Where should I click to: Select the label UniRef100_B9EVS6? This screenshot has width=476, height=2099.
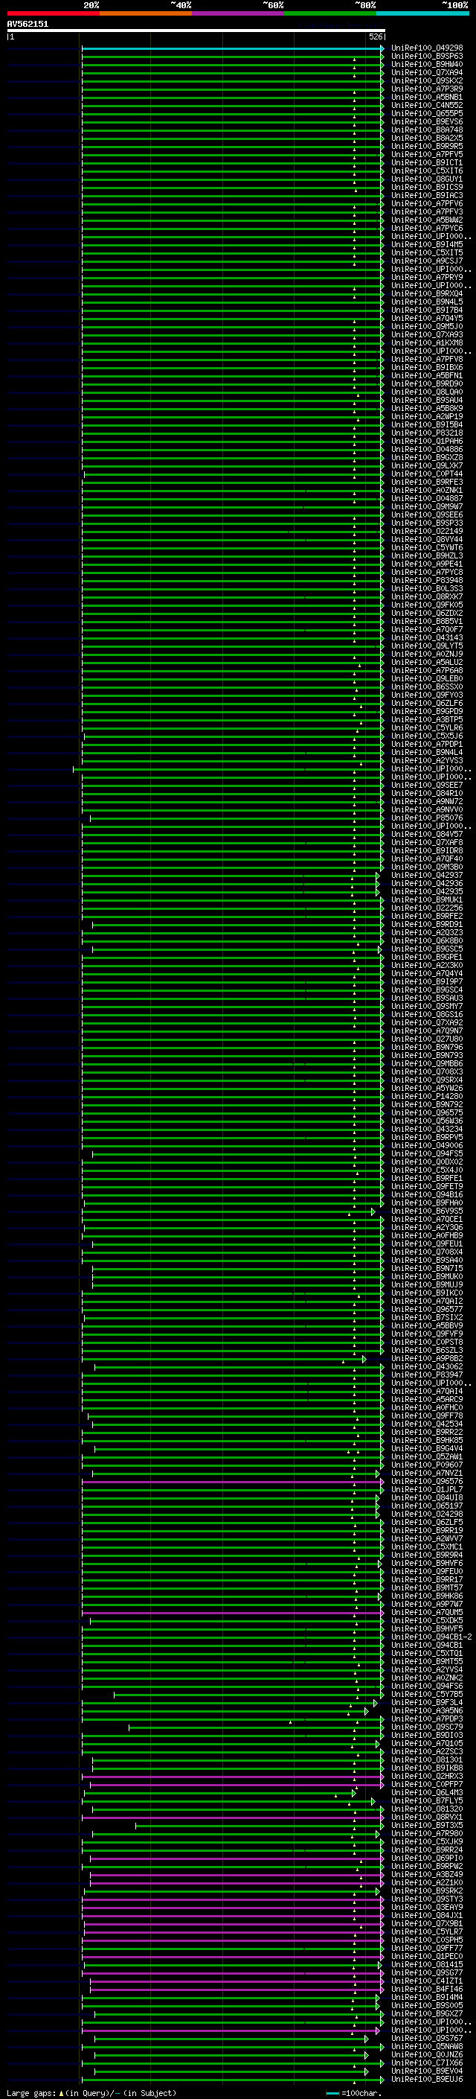(x=427, y=121)
